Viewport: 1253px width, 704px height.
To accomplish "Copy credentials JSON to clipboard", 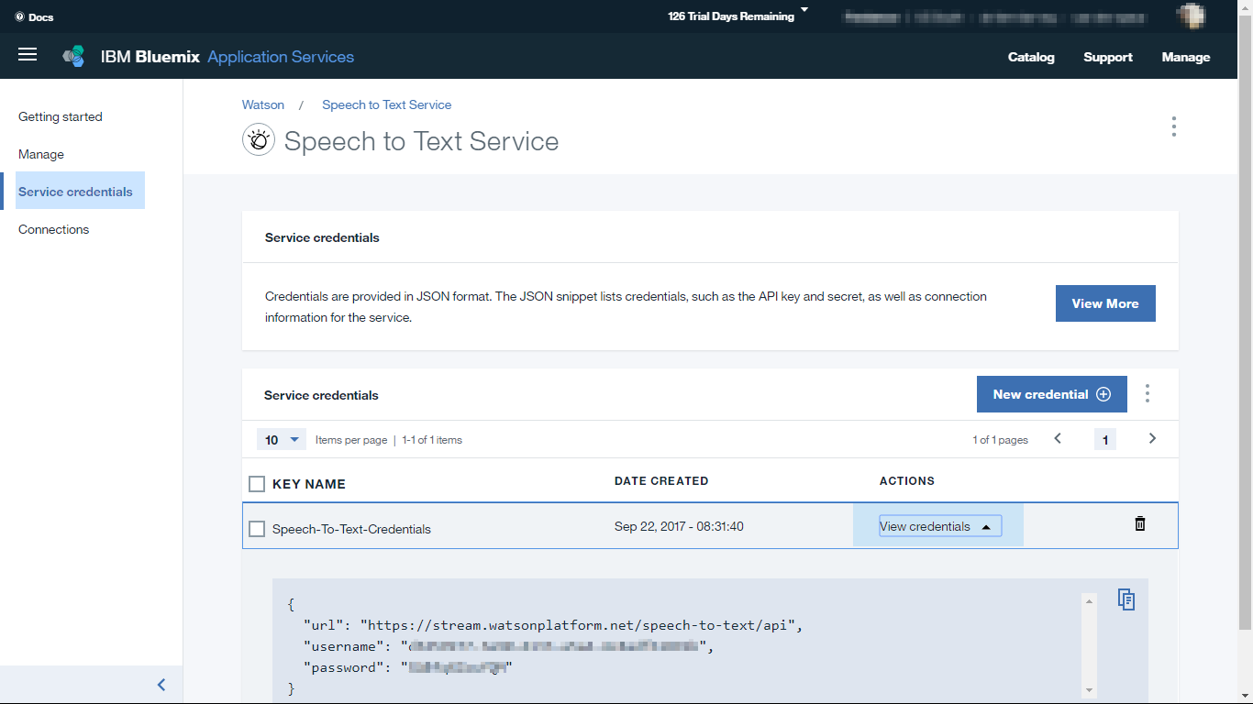I will [x=1126, y=599].
